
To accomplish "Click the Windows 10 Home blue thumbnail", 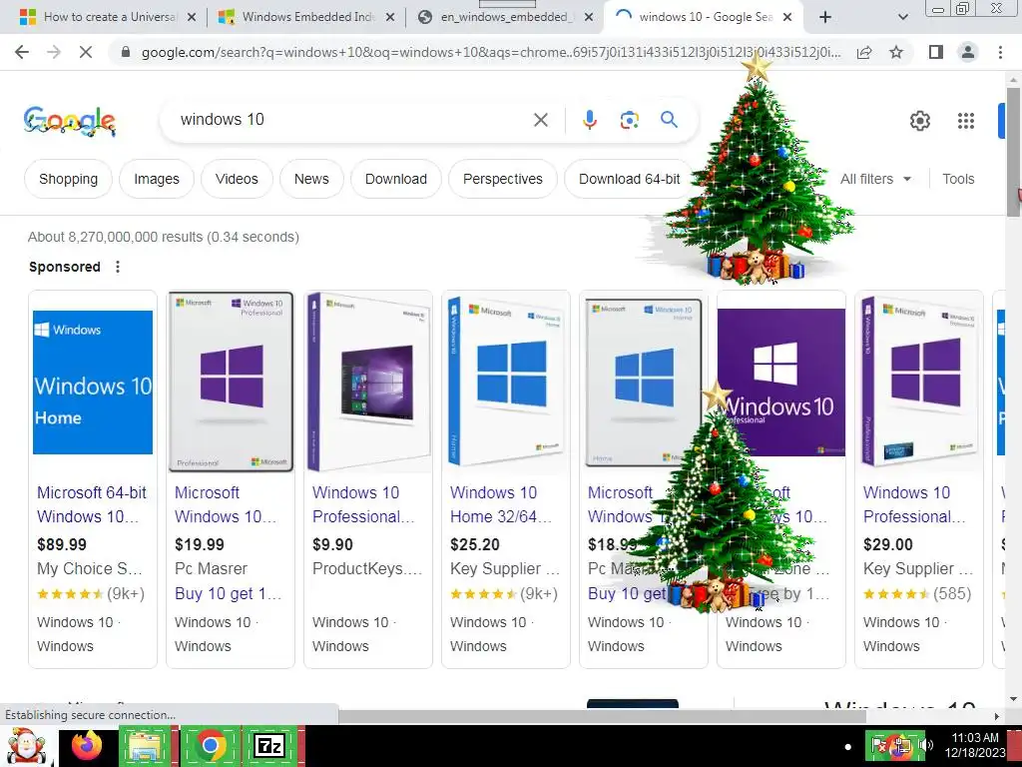I will click(93, 383).
